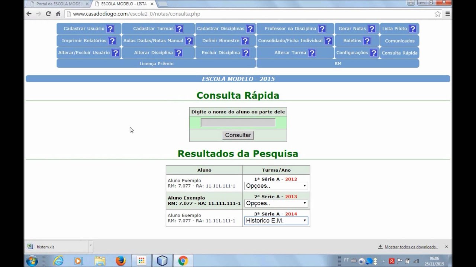476x267 pixels.
Task: Select the ESCOLA MODELO - LISTA tab
Action: [124, 4]
